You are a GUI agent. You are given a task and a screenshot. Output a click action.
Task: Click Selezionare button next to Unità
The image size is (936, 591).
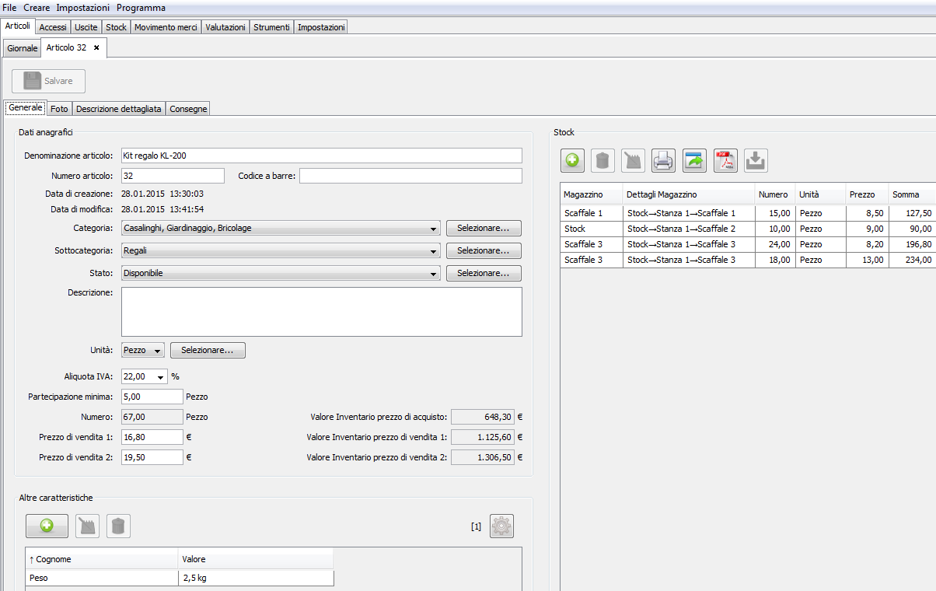[x=208, y=351]
